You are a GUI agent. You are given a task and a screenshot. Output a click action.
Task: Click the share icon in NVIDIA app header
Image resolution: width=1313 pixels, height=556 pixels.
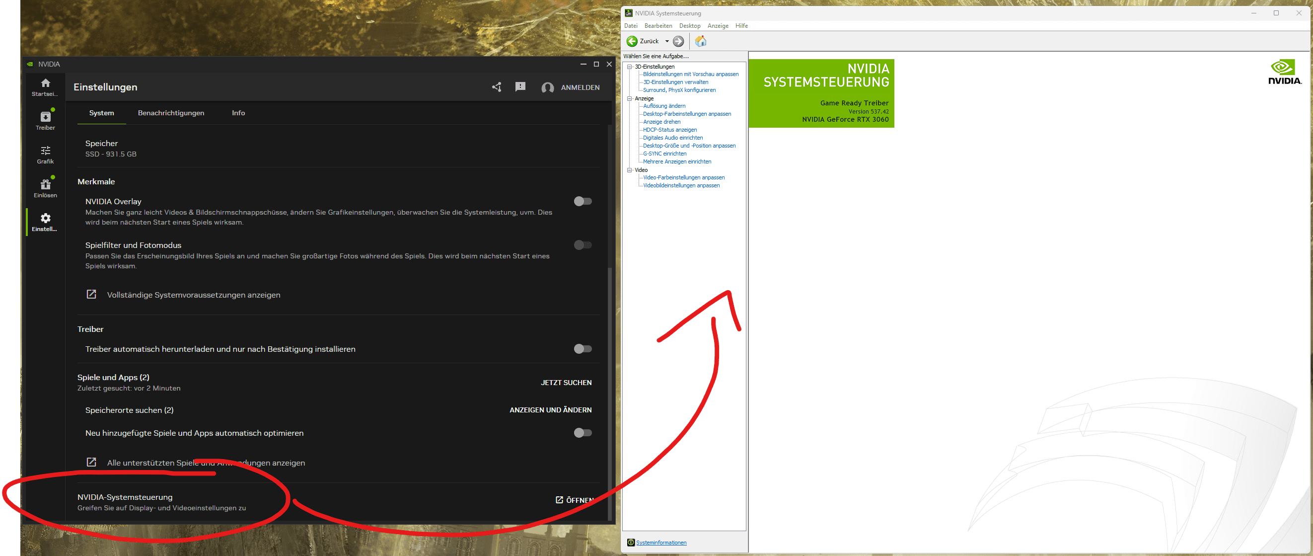[497, 87]
